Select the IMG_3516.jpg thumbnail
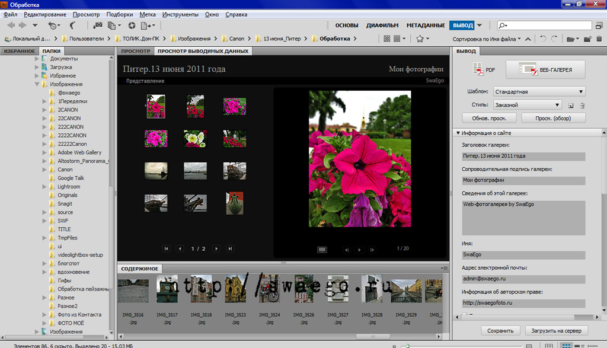This screenshot has width=607, height=348. pos(133,291)
